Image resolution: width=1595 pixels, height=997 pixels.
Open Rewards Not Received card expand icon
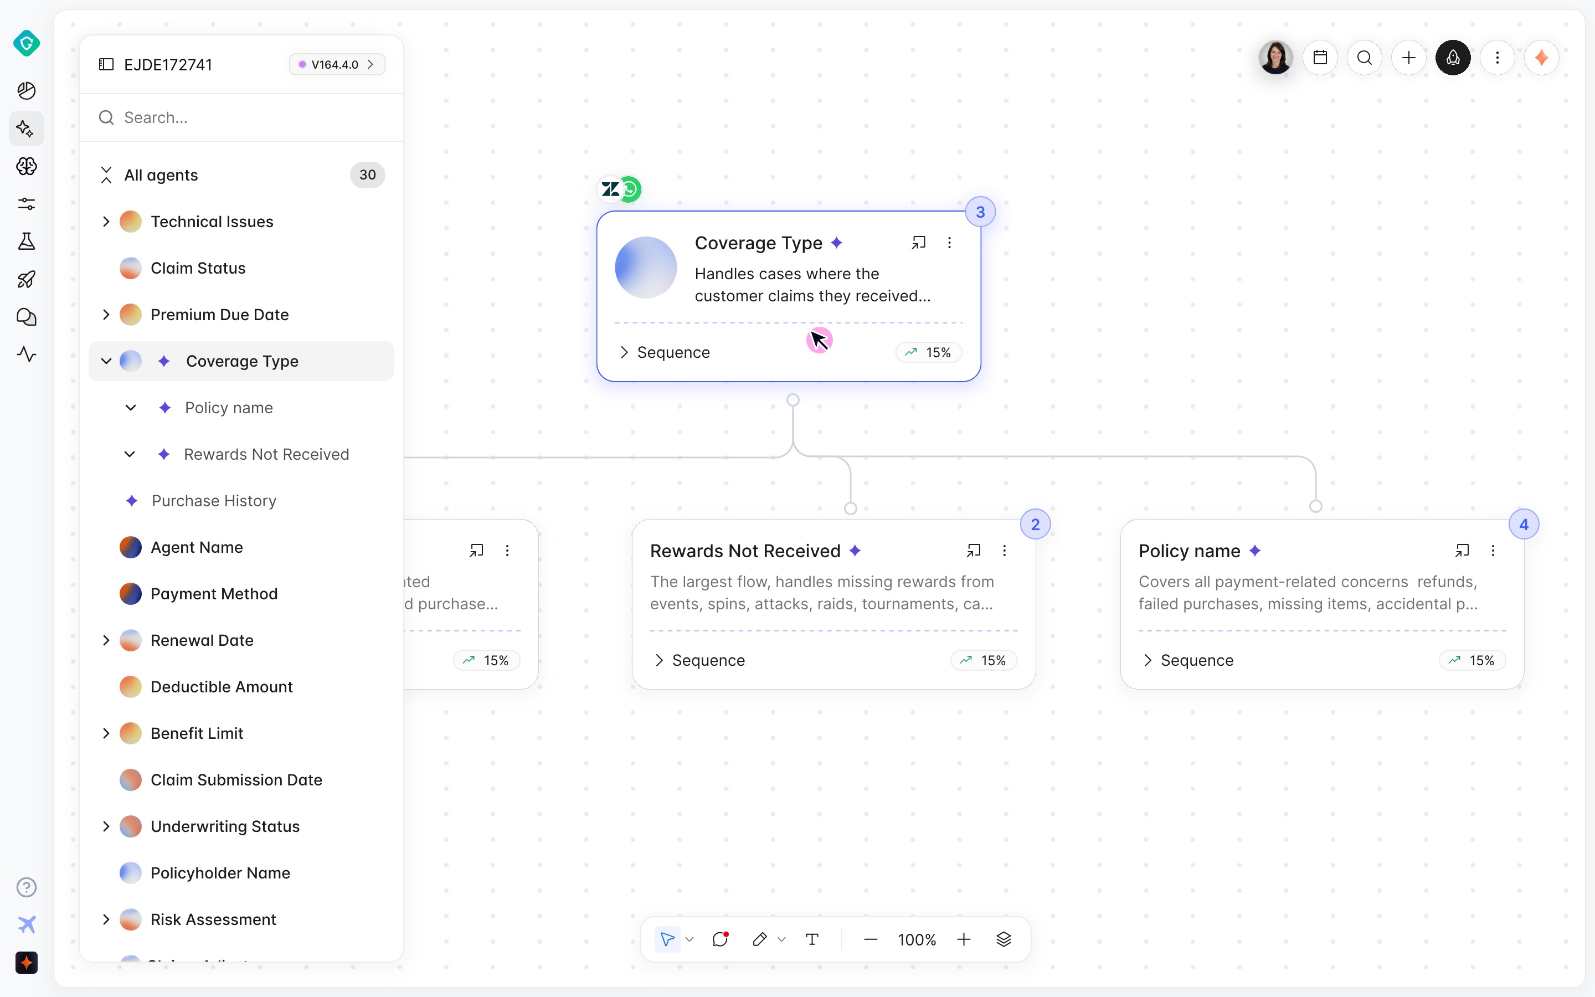point(974,551)
